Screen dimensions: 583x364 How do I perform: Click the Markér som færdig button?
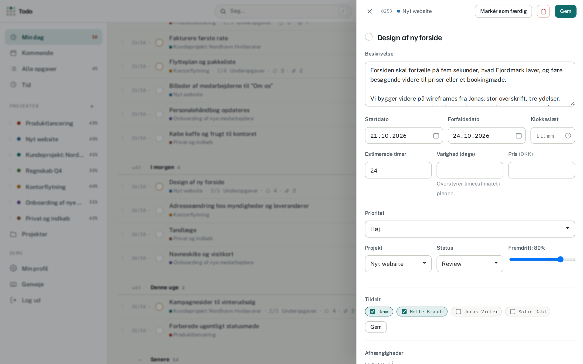click(x=503, y=11)
